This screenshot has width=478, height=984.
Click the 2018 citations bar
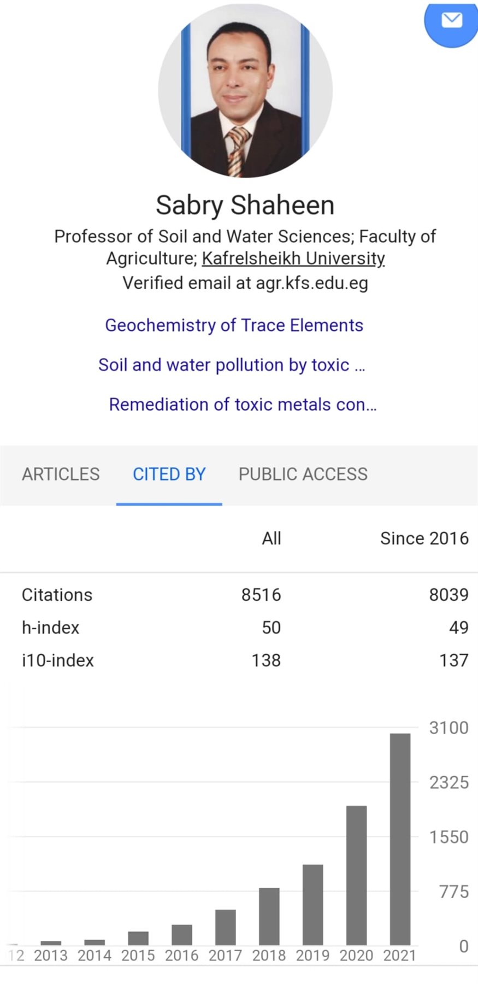pos(269,916)
